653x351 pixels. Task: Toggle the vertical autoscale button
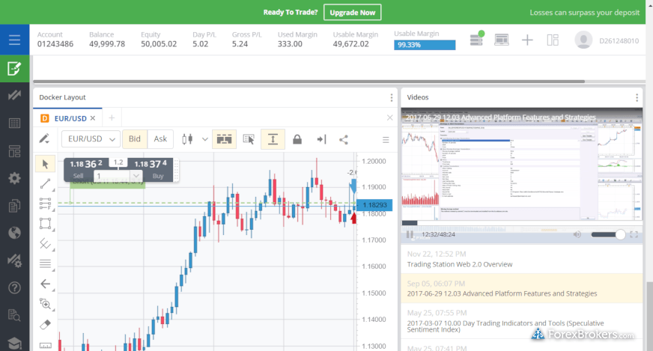[273, 139]
